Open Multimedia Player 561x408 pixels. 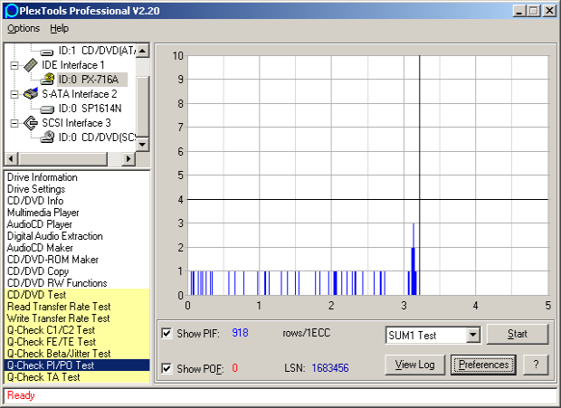click(43, 213)
